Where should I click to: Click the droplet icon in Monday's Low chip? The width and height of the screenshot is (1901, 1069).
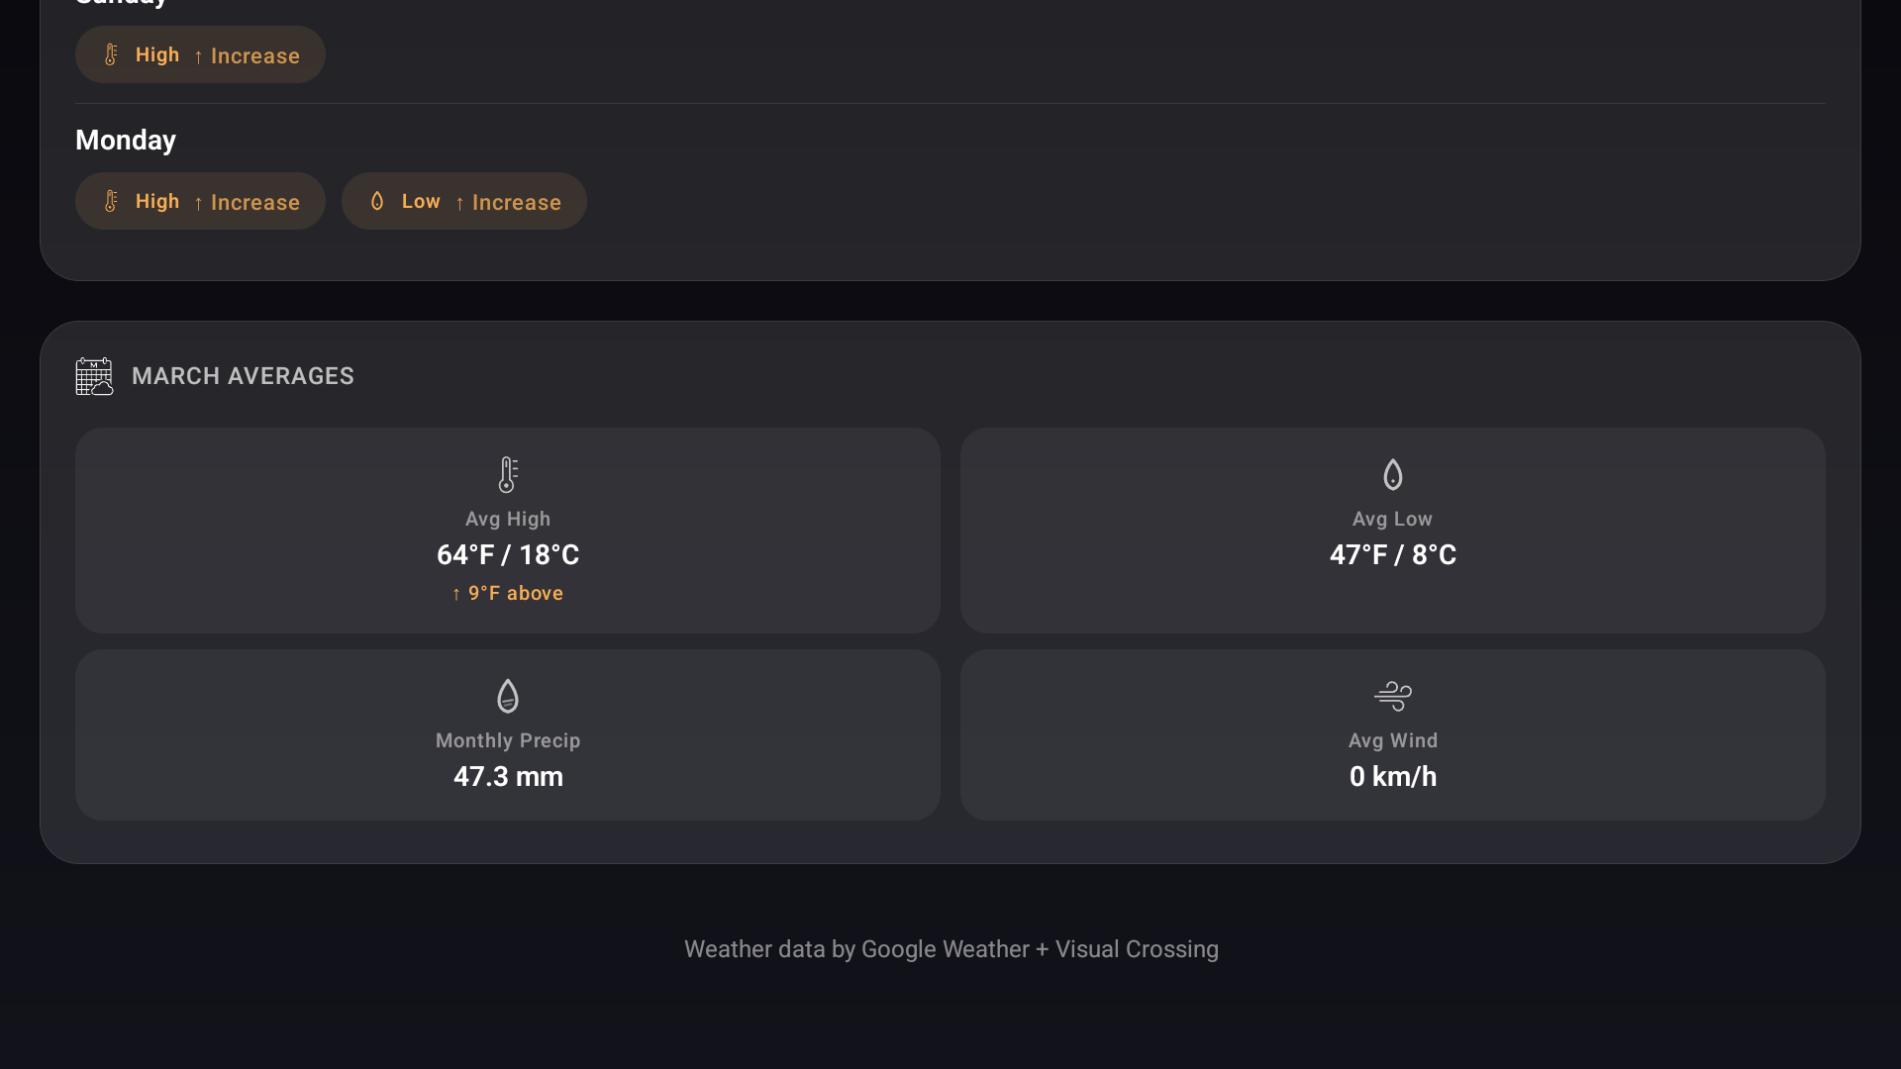pos(377,201)
